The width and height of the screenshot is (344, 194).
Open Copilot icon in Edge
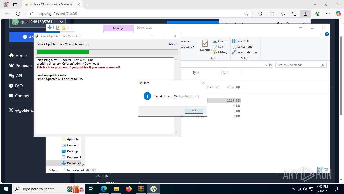pyautogui.click(x=338, y=14)
